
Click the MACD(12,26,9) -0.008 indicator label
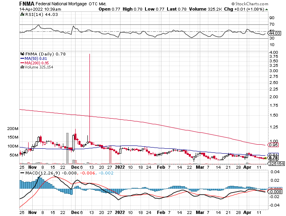[x=51, y=173]
